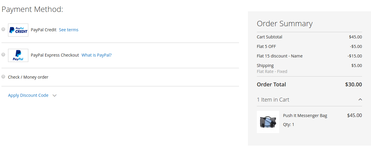Choose the Check / Money order option
The image size is (371, 148).
pyautogui.click(x=3, y=77)
